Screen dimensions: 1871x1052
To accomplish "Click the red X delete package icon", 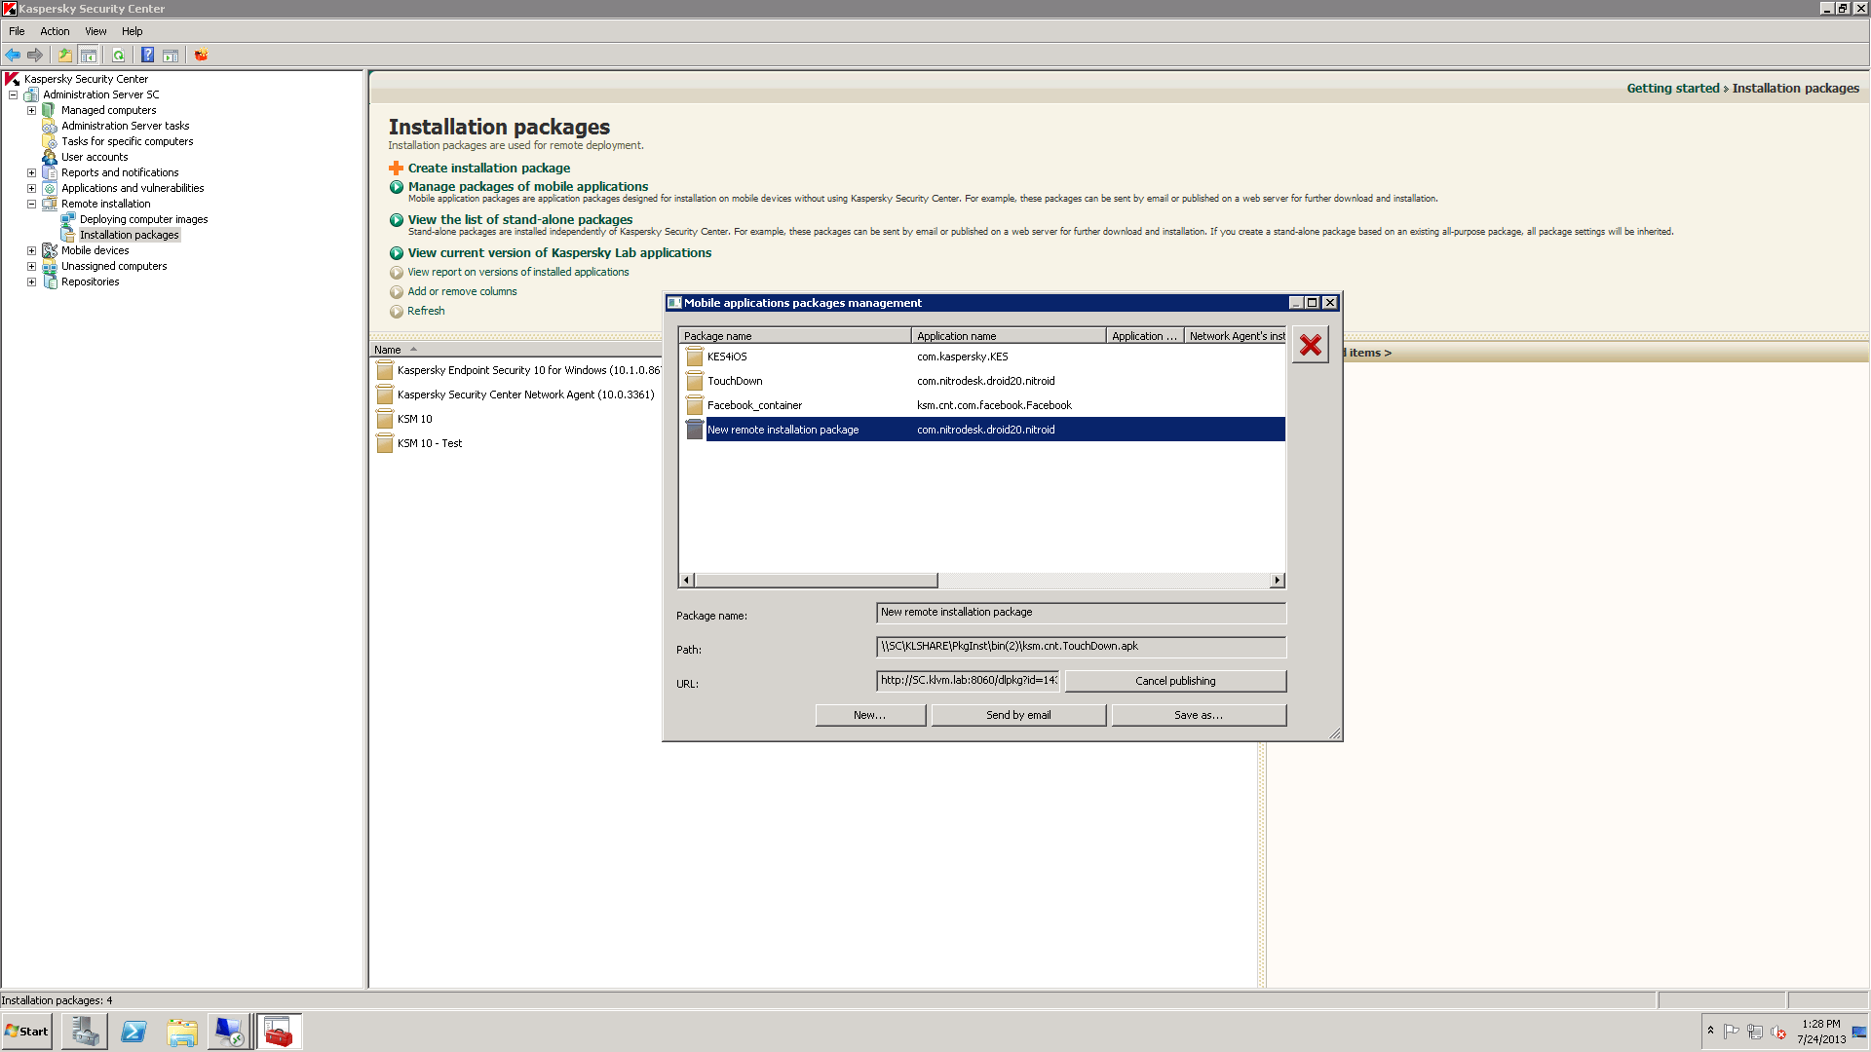I will coord(1311,345).
